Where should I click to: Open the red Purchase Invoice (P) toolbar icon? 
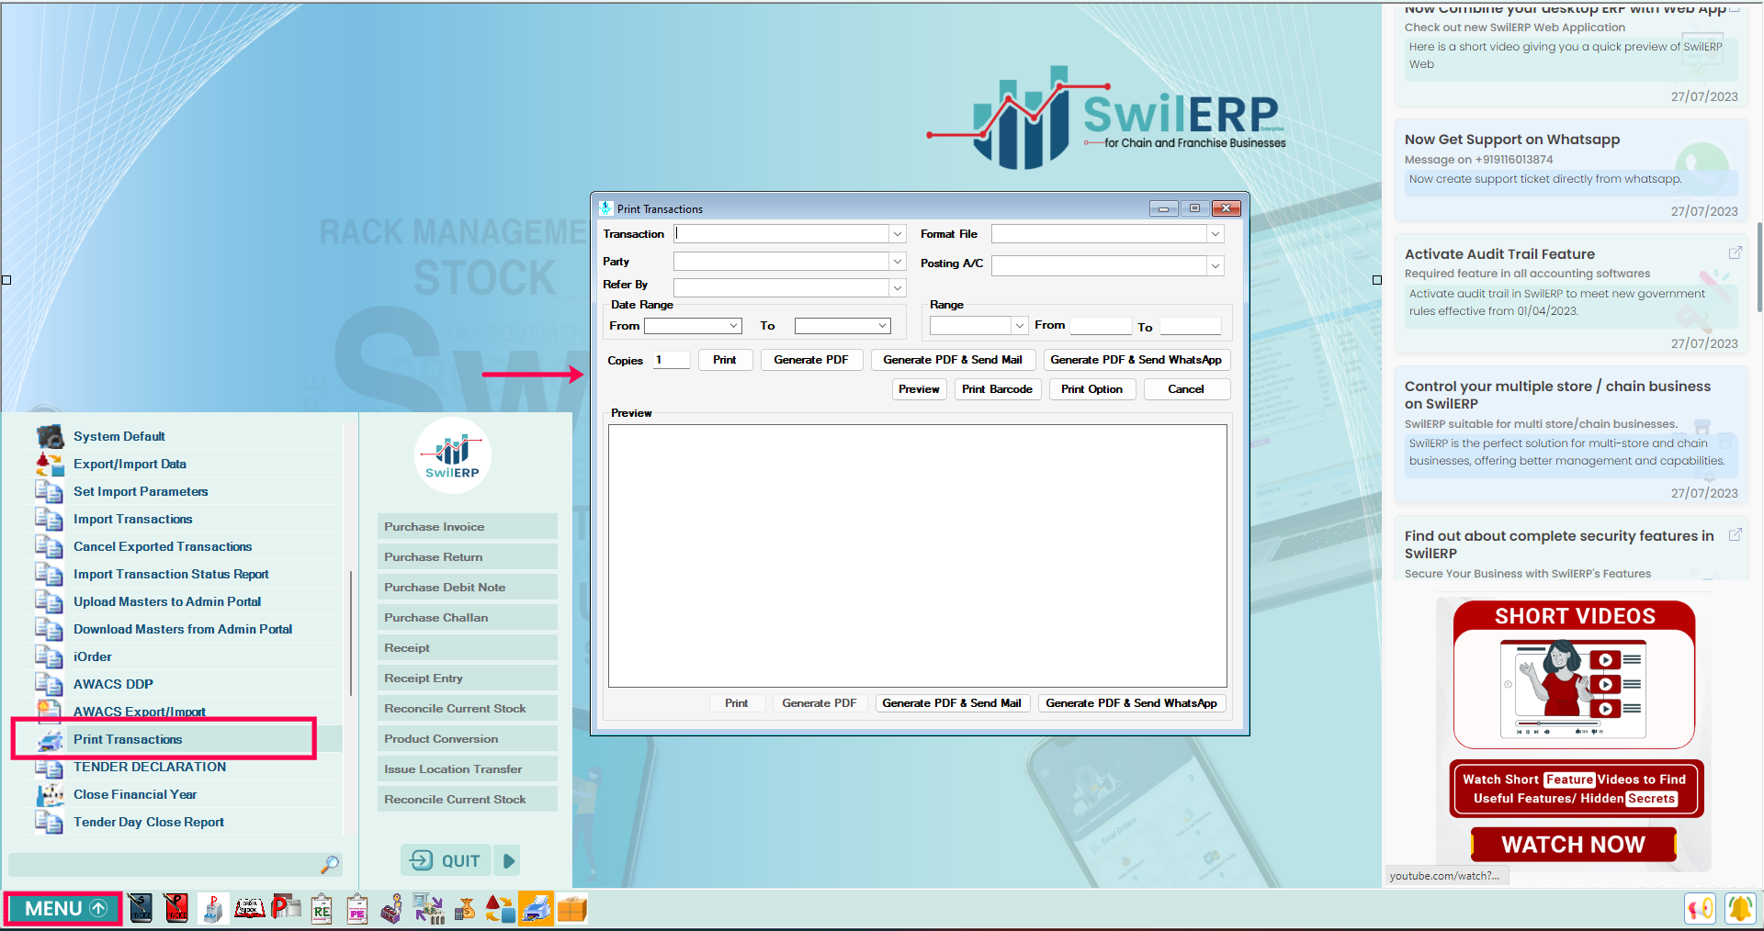(x=176, y=908)
